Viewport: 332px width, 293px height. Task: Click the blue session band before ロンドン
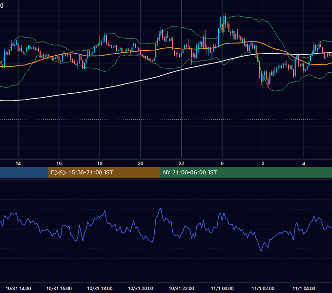click(x=24, y=172)
